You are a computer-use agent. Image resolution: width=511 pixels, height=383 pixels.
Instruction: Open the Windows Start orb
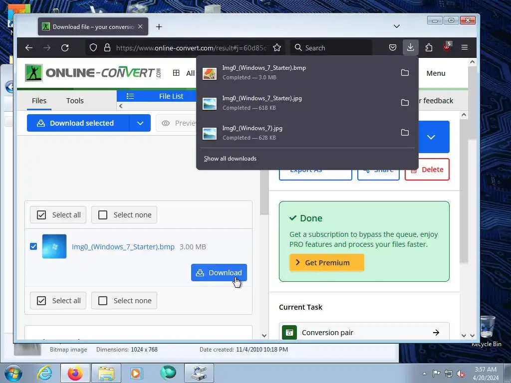[13, 373]
